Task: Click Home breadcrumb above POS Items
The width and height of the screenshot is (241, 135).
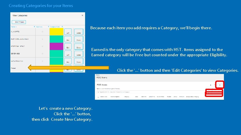Action: coord(98,75)
